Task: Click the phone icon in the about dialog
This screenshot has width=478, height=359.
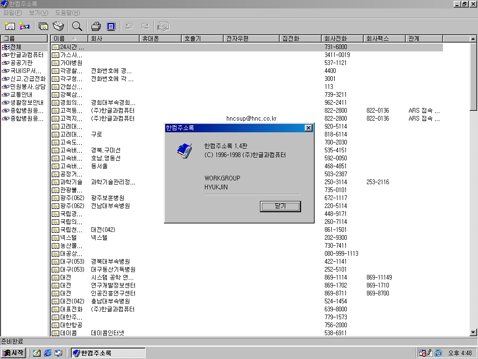Action: point(185,151)
